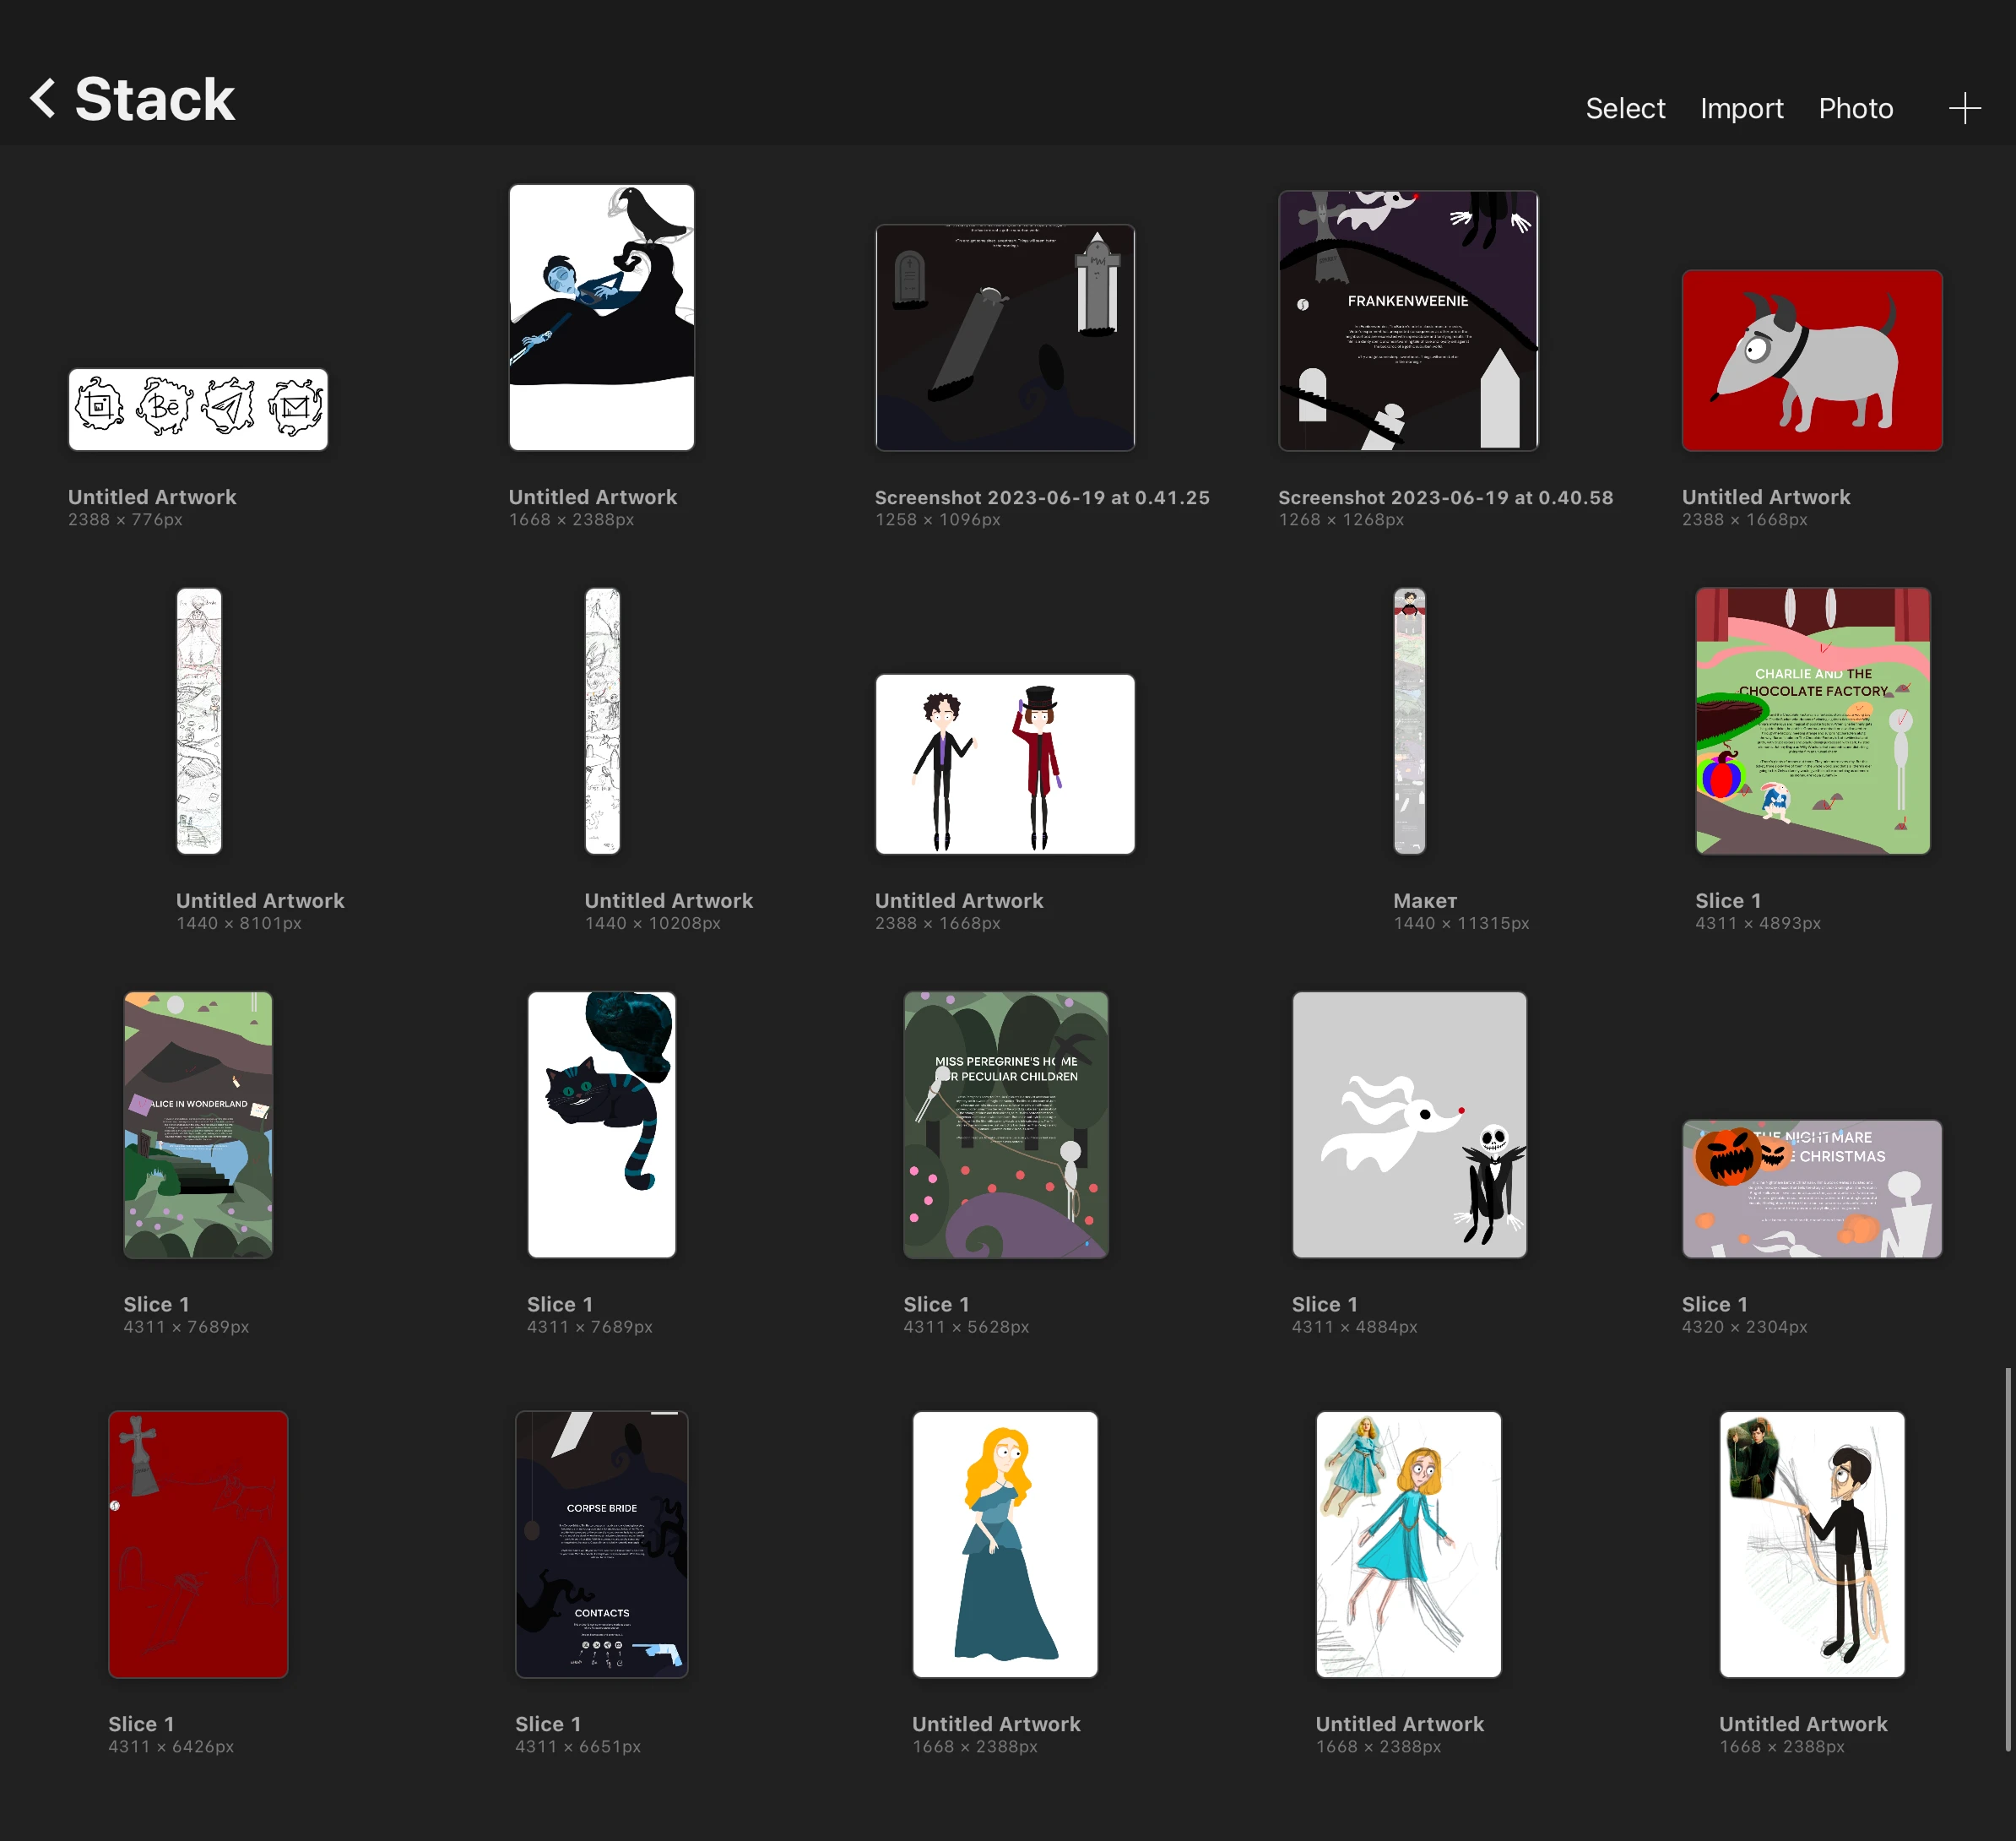Viewport: 2016px width, 1841px height.
Task: Open the Nightmare Before Christmas slice thumbnail
Action: coord(1812,1189)
